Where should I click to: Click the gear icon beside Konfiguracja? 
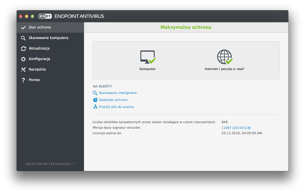click(23, 59)
